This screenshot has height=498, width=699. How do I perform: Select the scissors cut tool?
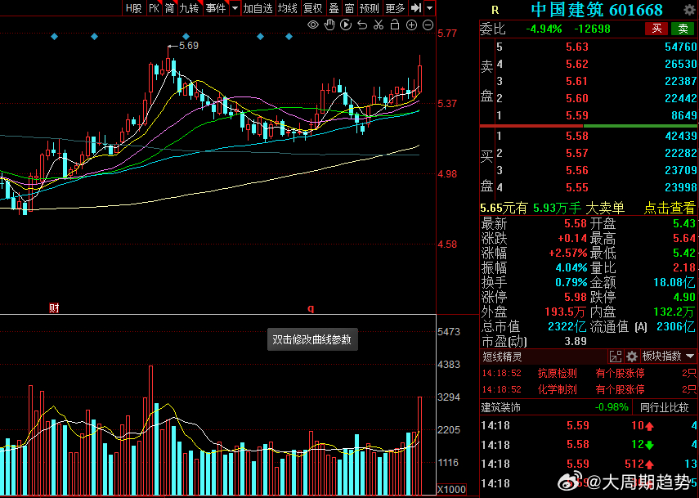(x=379, y=25)
